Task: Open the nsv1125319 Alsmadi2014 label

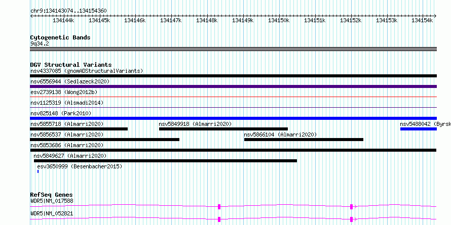Action: coord(67,103)
